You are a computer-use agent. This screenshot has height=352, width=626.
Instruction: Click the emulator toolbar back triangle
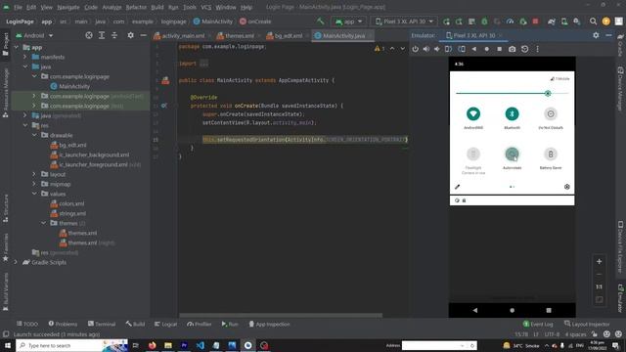tap(473, 49)
